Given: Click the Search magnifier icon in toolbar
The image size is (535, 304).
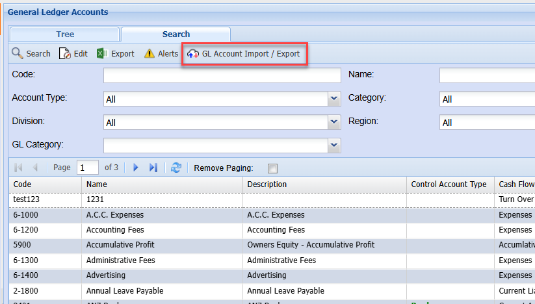Looking at the screenshot, I should coord(18,54).
